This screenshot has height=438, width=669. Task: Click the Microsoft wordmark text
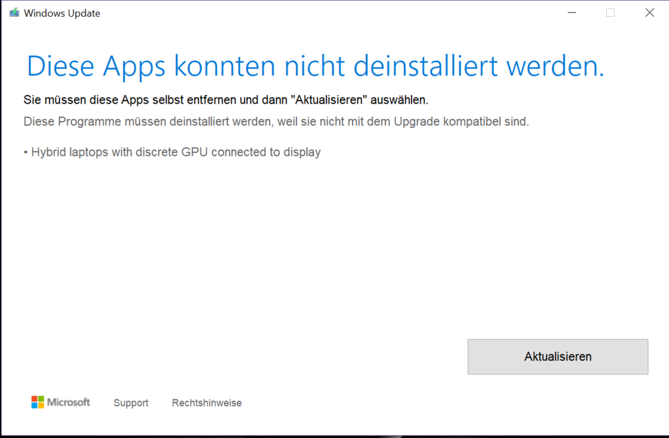68,402
